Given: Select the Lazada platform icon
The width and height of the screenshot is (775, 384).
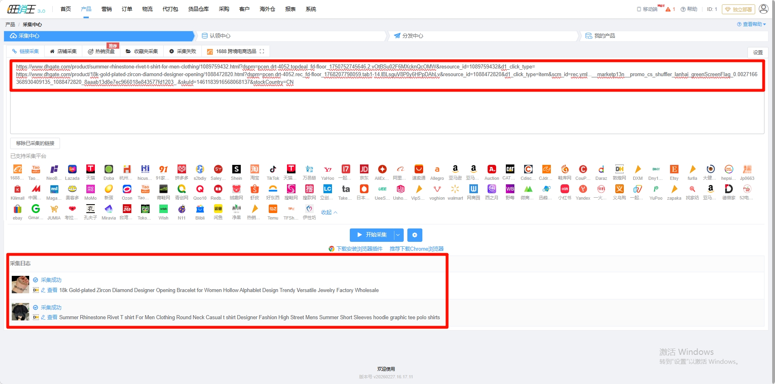Looking at the screenshot, I should pos(72,169).
